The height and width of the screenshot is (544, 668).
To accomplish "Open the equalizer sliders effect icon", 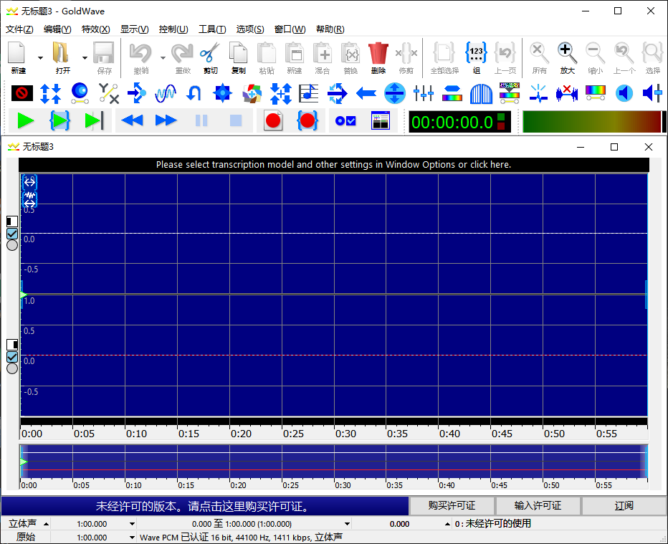I will pos(424,93).
